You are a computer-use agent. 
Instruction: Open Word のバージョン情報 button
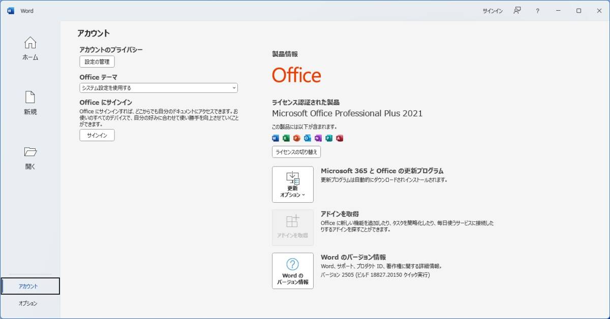pyautogui.click(x=293, y=271)
